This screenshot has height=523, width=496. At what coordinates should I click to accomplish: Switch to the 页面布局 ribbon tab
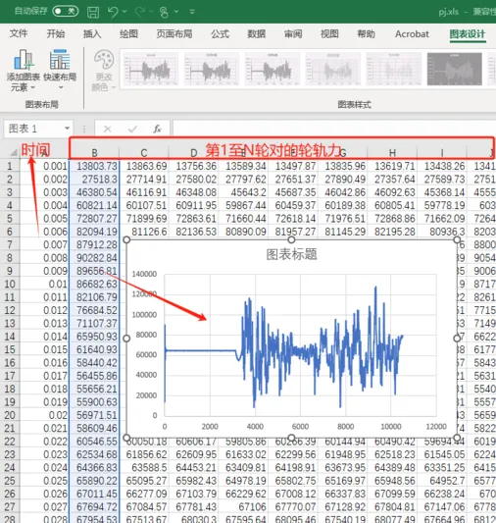click(x=174, y=33)
